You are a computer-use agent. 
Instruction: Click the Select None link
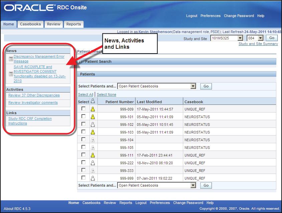click(x=106, y=94)
